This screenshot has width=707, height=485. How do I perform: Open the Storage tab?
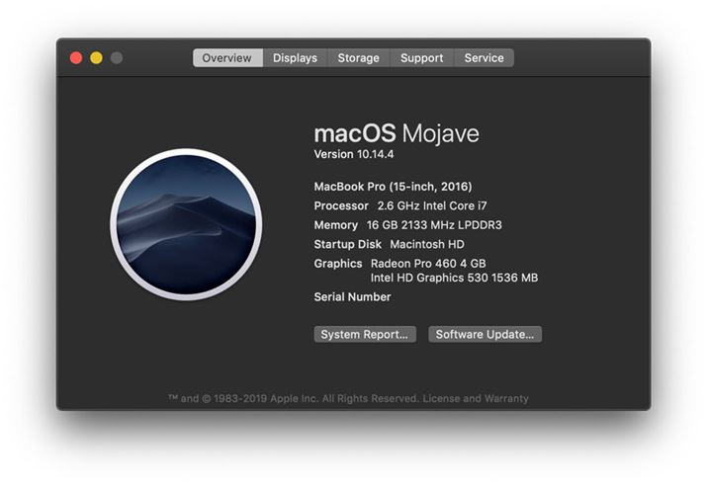pos(358,58)
